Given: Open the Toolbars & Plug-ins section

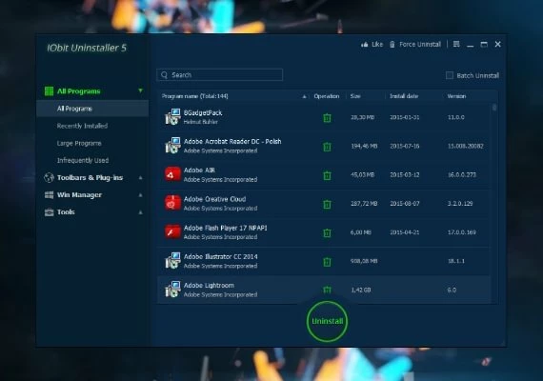Looking at the screenshot, I should point(90,178).
